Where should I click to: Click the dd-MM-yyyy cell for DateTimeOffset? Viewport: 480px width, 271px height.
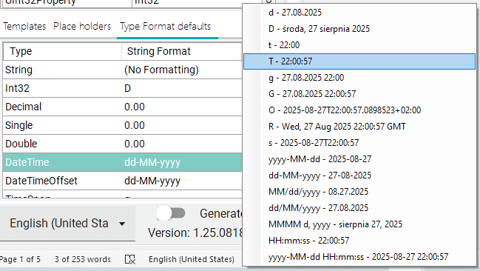(182, 181)
